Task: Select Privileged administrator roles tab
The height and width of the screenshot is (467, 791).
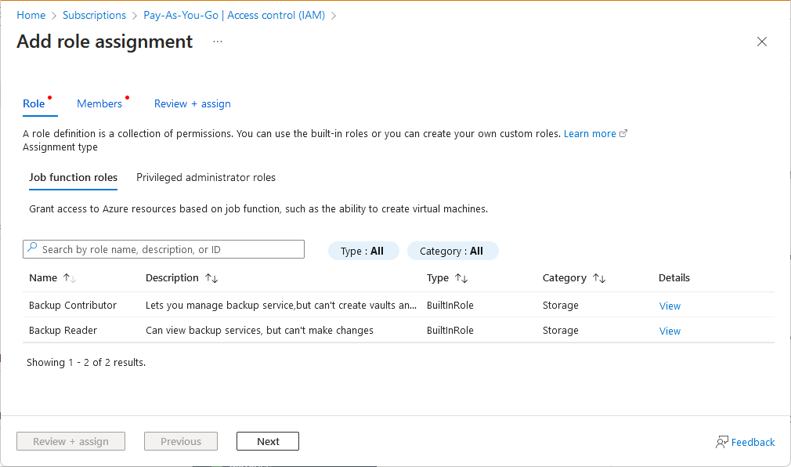Action: point(206,177)
